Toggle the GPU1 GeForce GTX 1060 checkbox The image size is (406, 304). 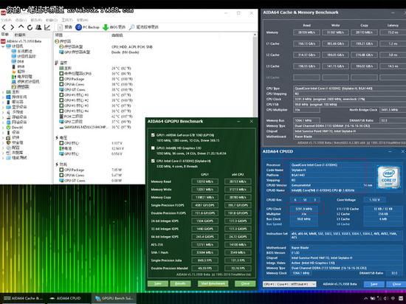(153, 135)
